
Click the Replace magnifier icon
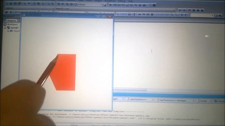(52, 4)
